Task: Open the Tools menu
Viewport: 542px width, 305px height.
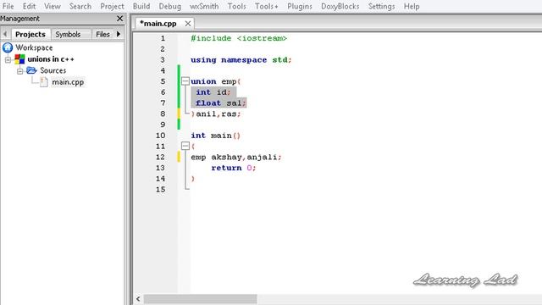Action: (x=237, y=6)
